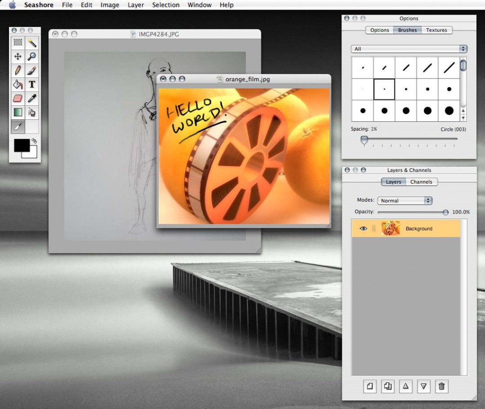485x409 pixels.
Task: Select the green Gradient tool
Action: pyautogui.click(x=18, y=113)
